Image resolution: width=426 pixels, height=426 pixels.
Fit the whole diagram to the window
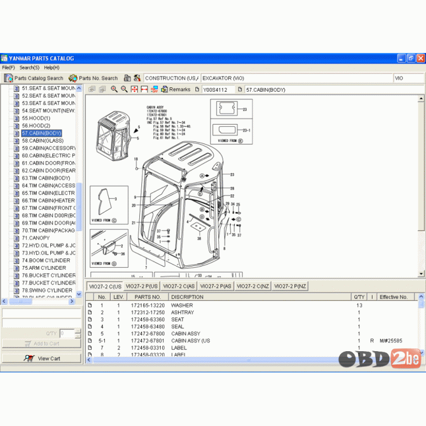(x=134, y=89)
